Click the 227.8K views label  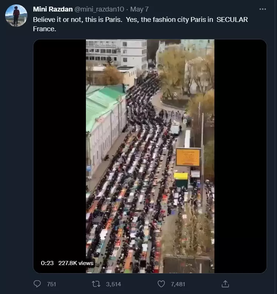pos(76,263)
